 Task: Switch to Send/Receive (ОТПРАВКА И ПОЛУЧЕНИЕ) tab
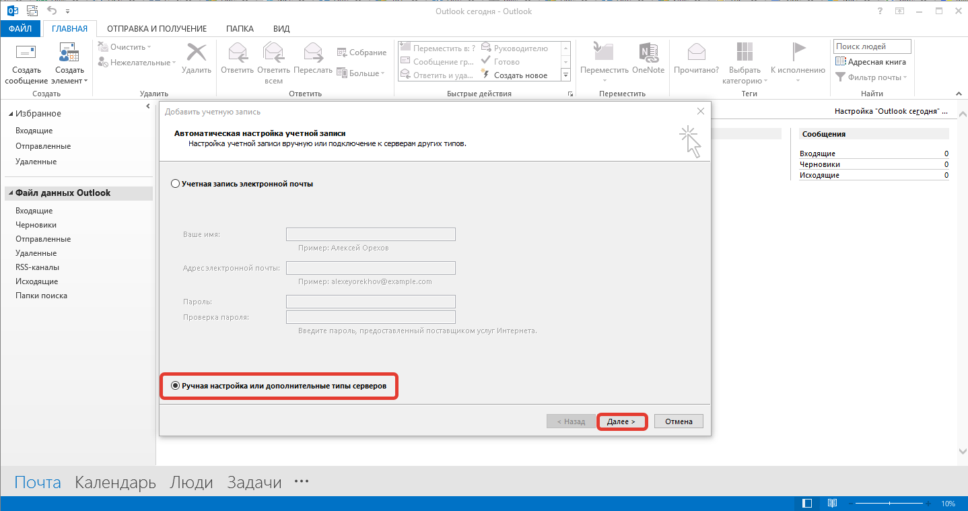[x=157, y=29]
